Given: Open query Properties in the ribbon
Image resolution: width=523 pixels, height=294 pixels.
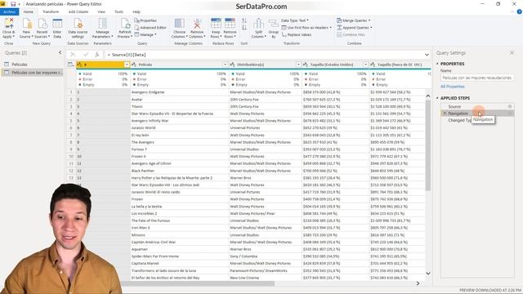Looking at the screenshot, I should click(x=145, y=20).
